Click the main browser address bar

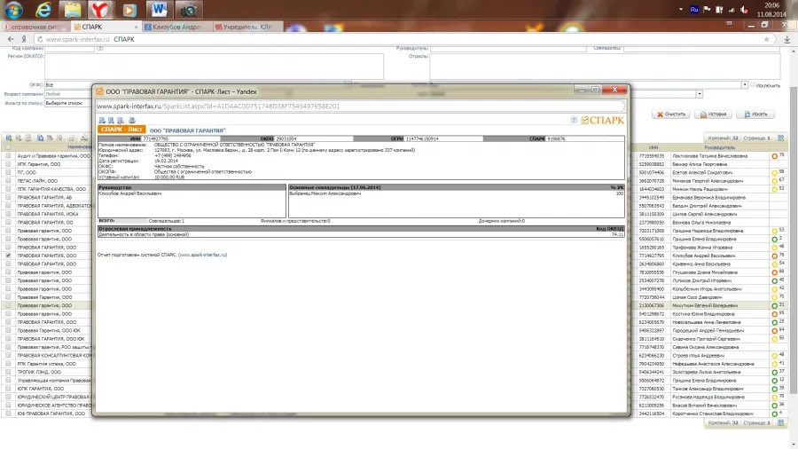[402, 39]
